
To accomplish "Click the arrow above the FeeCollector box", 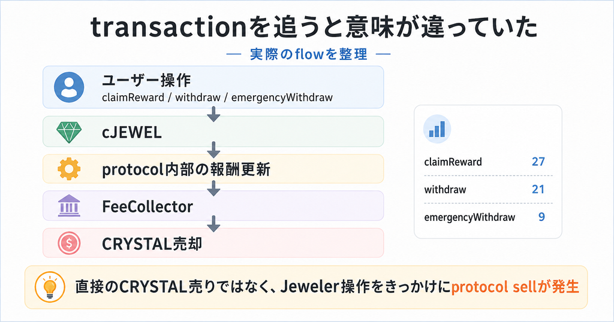I will click(x=213, y=188).
